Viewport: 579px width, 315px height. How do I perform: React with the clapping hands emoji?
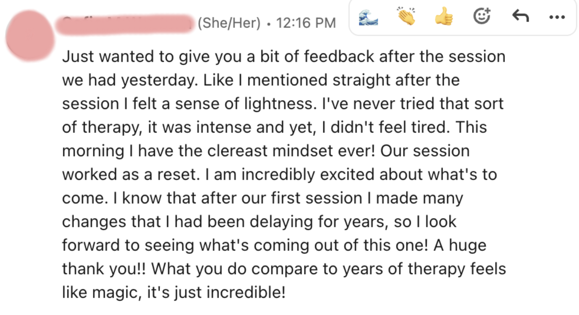[406, 17]
